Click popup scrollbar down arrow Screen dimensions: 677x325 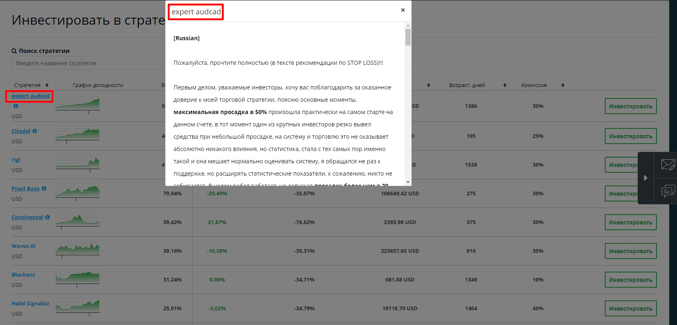408,182
